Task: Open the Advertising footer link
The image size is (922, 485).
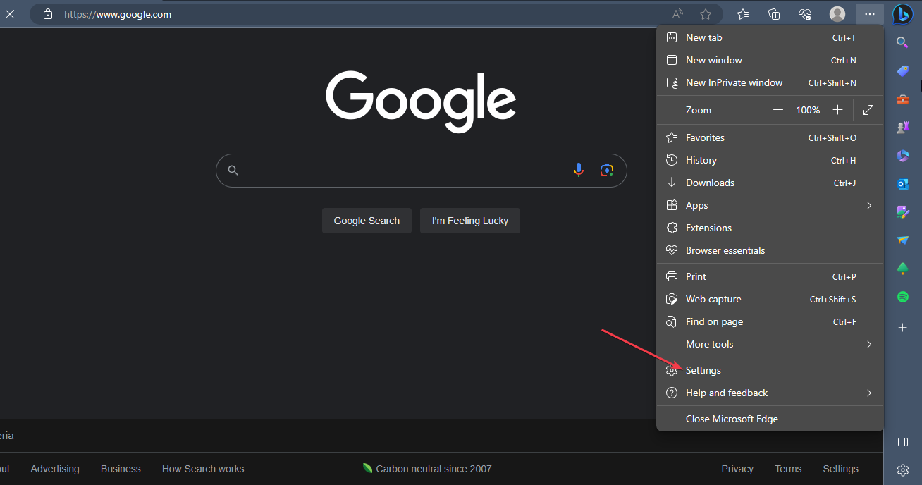Action: coord(55,469)
